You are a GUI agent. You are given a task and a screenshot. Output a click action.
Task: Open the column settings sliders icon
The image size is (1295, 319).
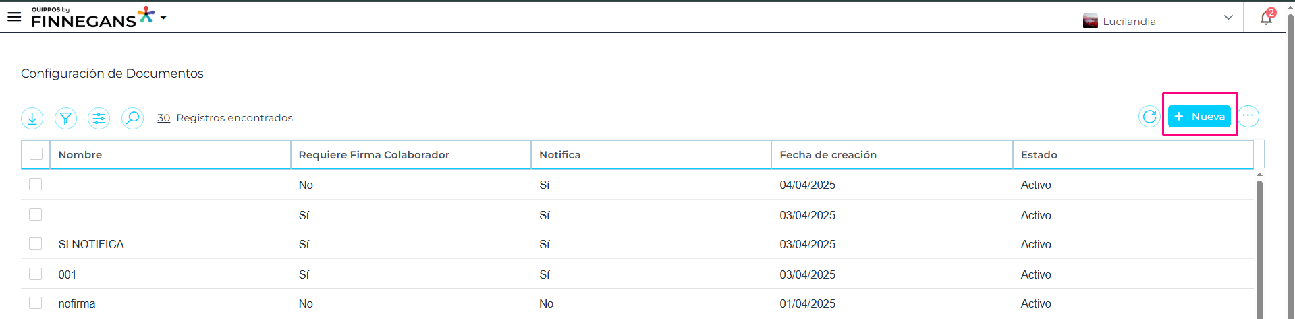point(99,119)
